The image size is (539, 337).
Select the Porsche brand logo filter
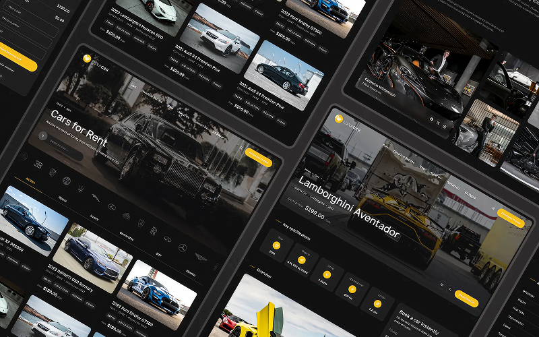(53, 172)
